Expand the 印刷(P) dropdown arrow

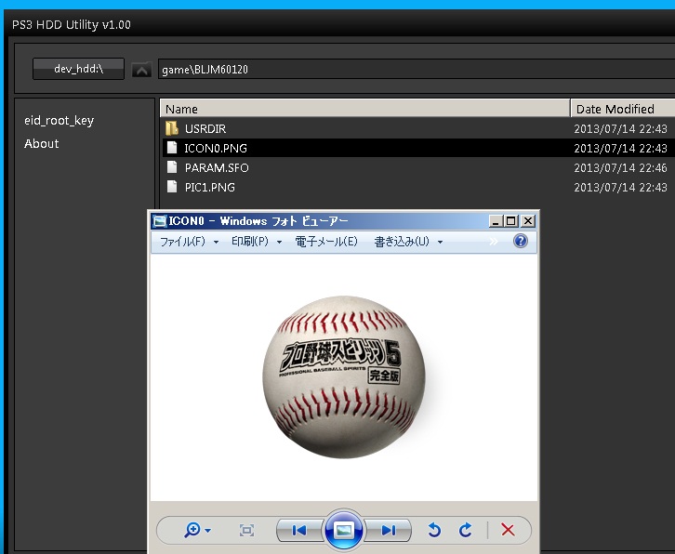(279, 243)
